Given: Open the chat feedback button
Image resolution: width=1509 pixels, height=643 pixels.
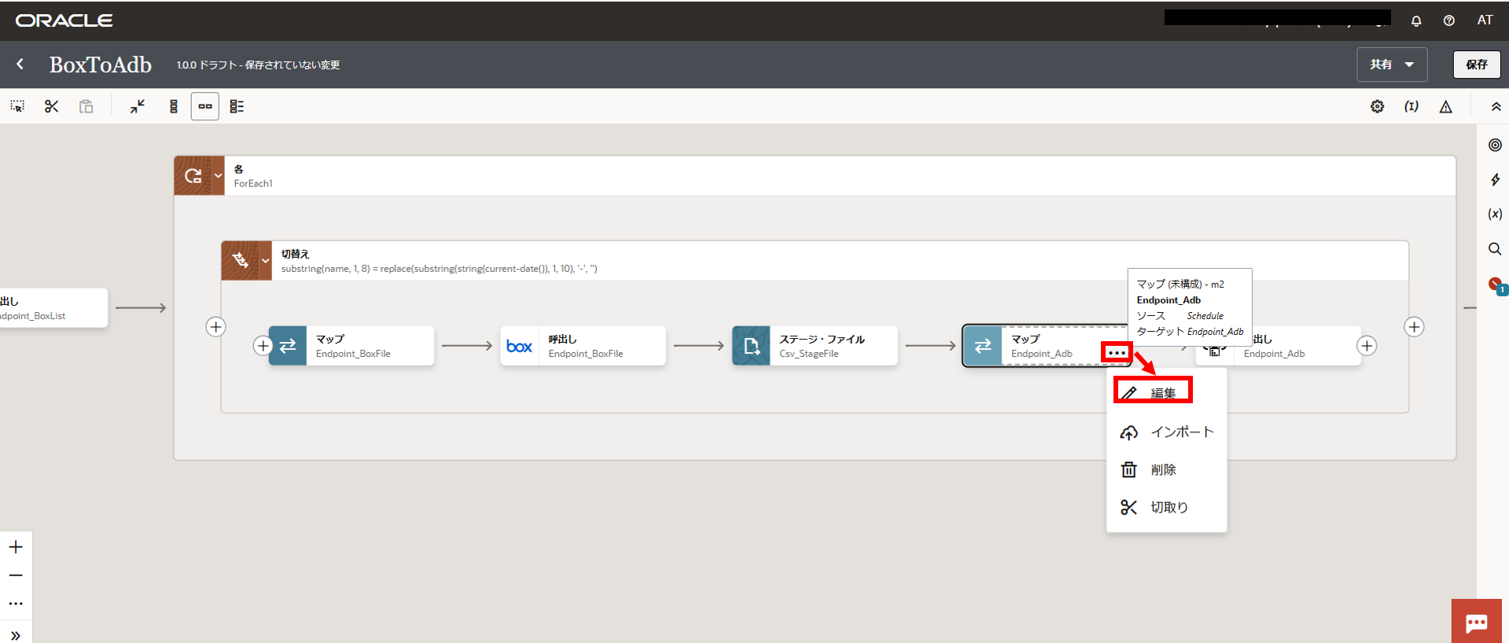Looking at the screenshot, I should click(x=1476, y=622).
